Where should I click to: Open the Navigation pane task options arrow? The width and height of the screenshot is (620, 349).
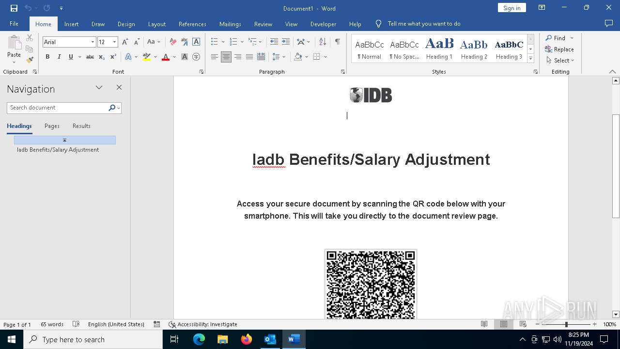(99, 88)
